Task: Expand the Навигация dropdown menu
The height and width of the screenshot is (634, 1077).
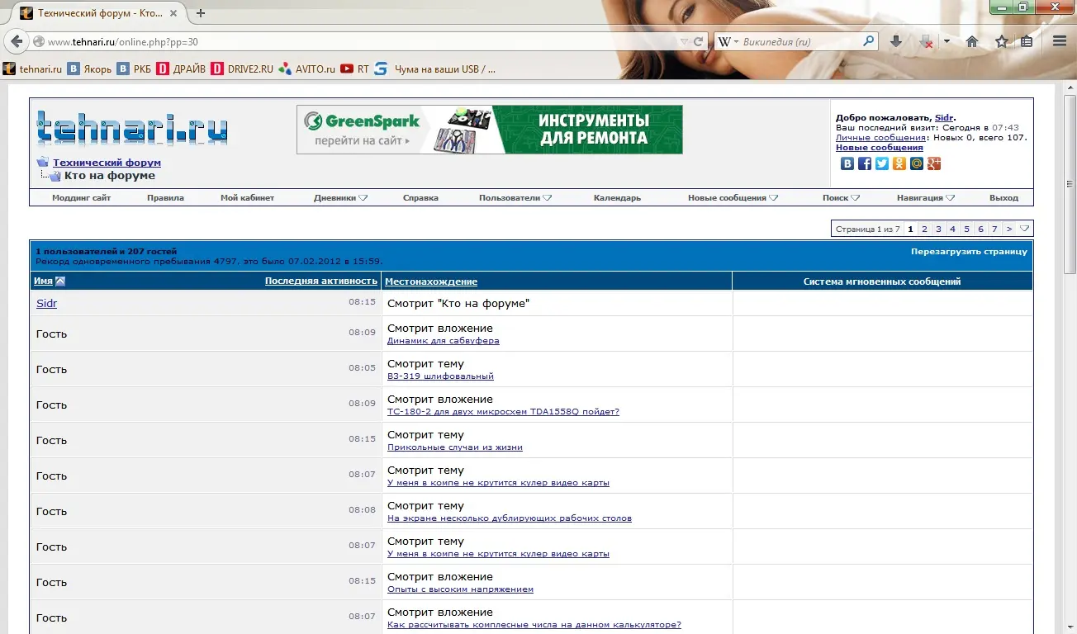Action: 950,198
